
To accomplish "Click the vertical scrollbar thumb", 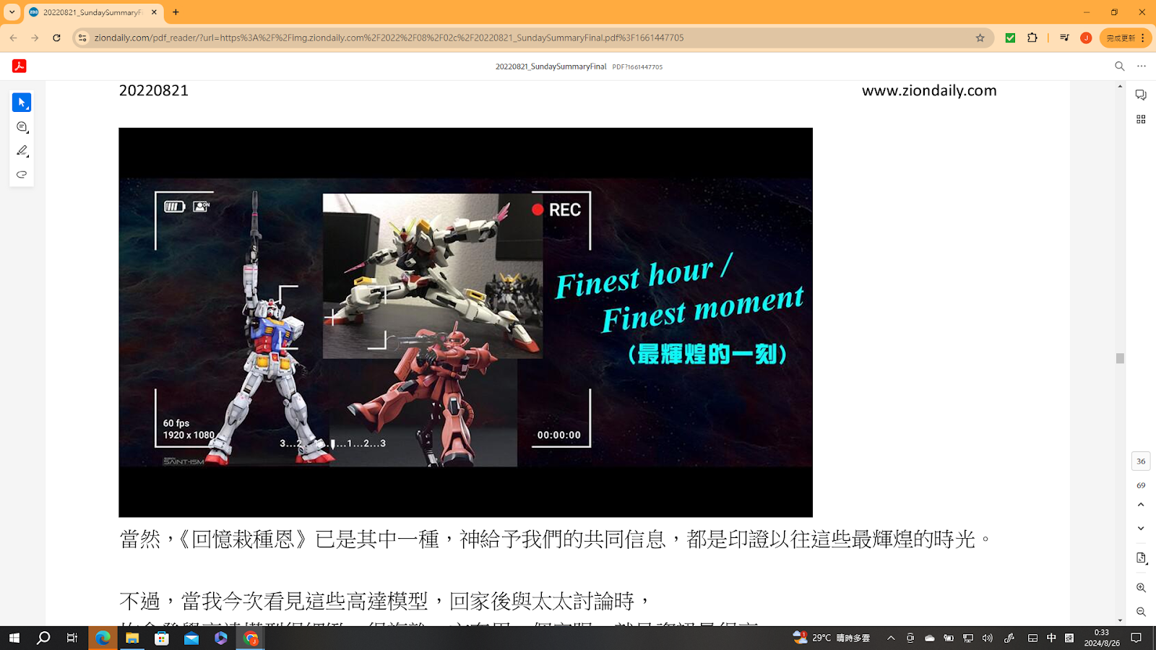I will (1120, 358).
